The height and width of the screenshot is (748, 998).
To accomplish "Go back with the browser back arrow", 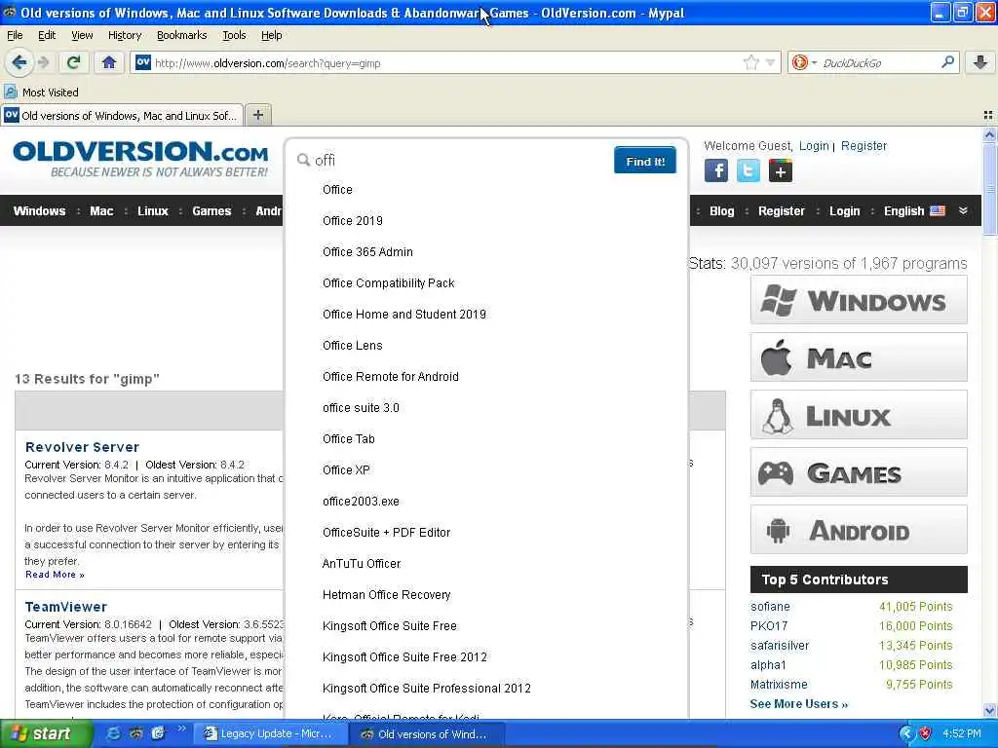I will coord(19,63).
